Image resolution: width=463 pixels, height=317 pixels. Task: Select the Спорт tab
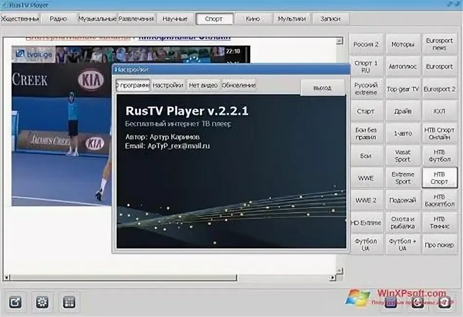214,19
